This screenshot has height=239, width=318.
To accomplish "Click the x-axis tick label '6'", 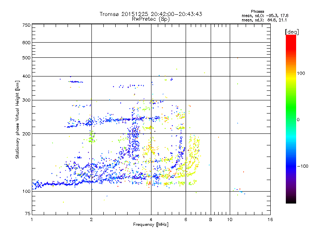I will pyautogui.click(x=186, y=219).
